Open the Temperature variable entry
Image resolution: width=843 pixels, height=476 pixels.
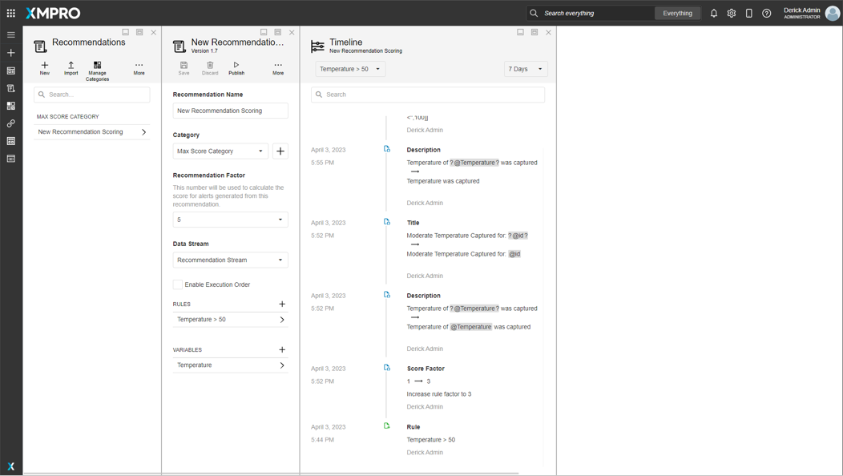(230, 365)
